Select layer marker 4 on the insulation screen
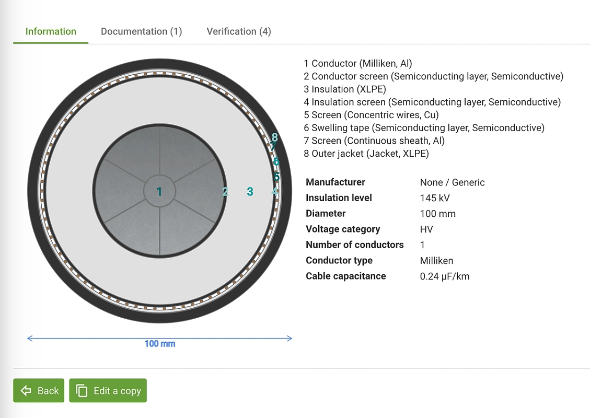The height and width of the screenshot is (418, 590). (x=275, y=192)
